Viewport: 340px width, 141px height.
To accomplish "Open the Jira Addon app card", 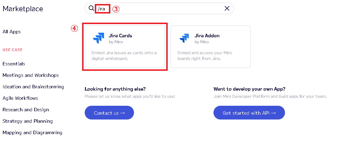I will [x=210, y=47].
